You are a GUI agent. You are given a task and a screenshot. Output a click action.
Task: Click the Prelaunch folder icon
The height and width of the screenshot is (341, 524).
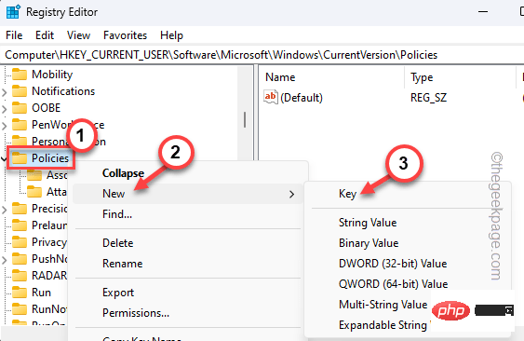[x=20, y=225]
